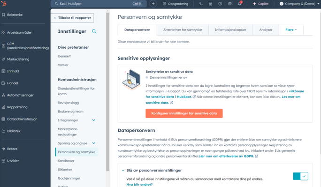
Task: Open Standardinnstillinger for konto
Action: pyautogui.click(x=76, y=91)
